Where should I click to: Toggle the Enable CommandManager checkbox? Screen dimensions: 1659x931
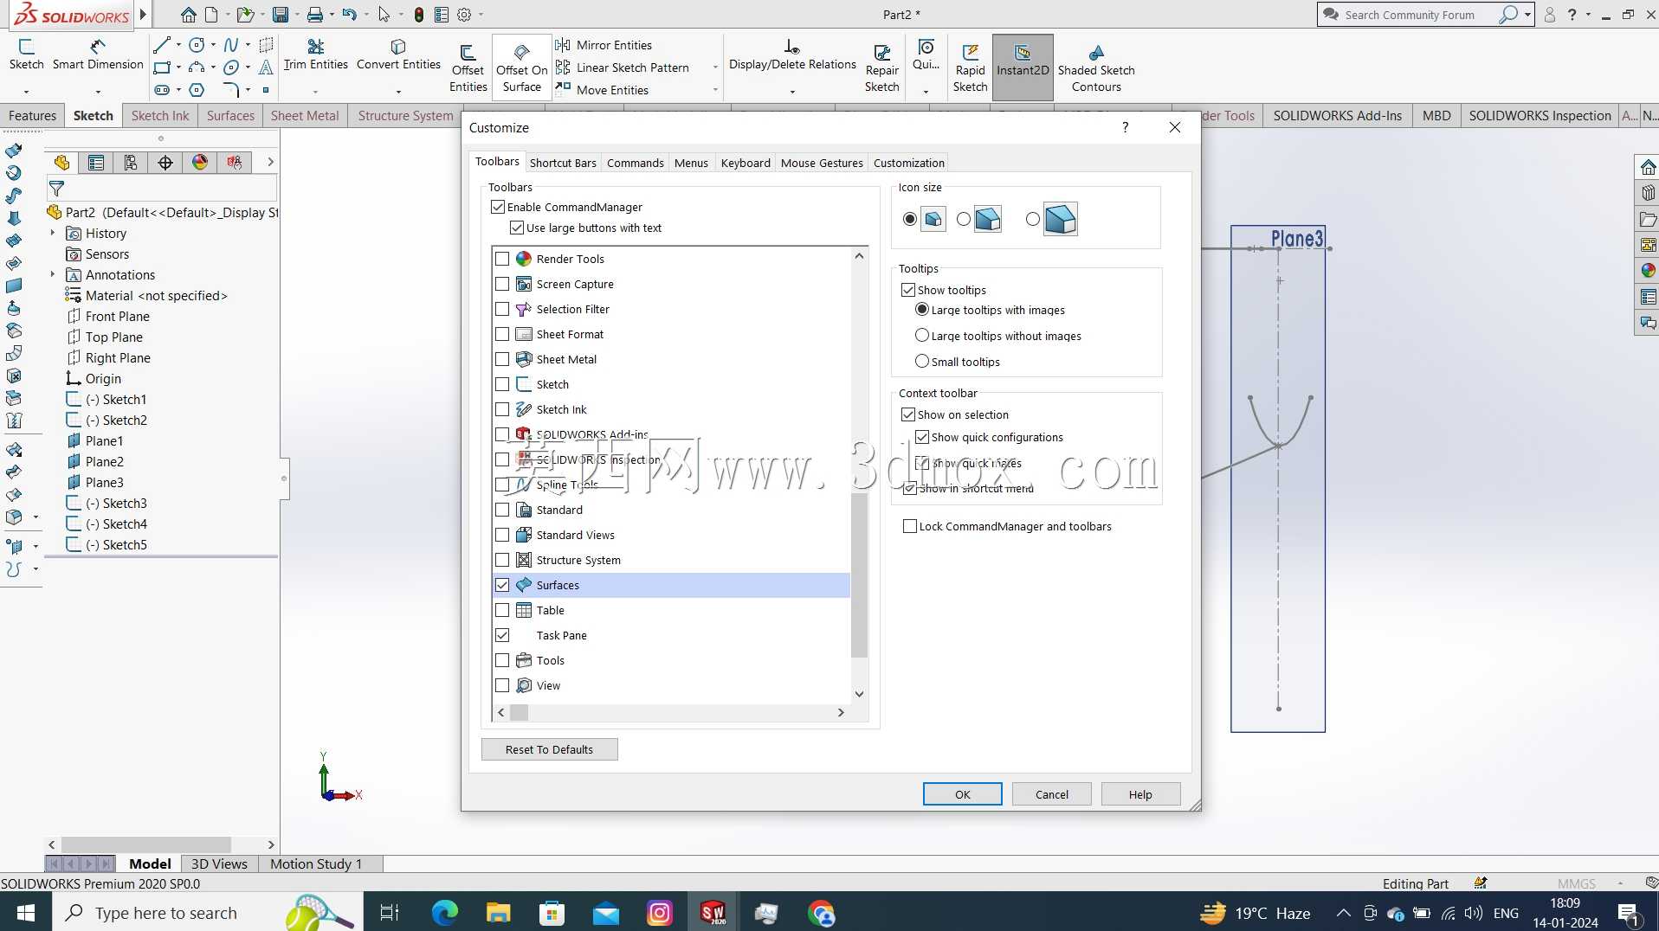[498, 207]
